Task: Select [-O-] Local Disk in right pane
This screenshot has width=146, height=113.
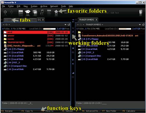Action: coord(111,59)
